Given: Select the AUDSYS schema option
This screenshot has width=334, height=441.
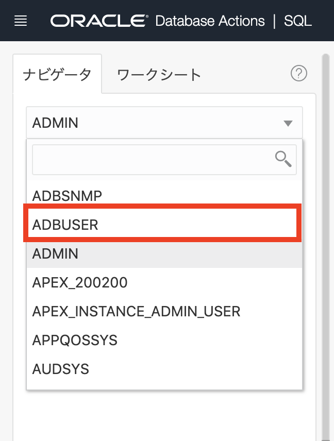Looking at the screenshot, I should (60, 369).
